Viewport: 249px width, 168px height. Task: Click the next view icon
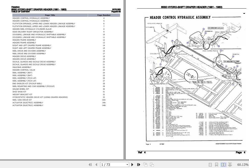pos(152,164)
